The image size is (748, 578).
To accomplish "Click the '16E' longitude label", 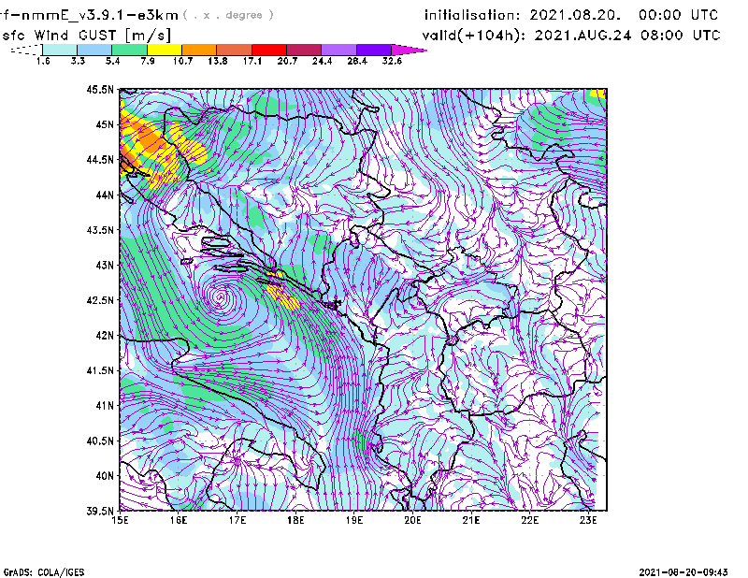I will (179, 520).
